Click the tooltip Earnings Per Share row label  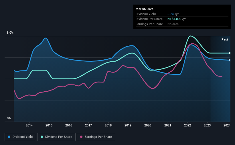click(149, 24)
